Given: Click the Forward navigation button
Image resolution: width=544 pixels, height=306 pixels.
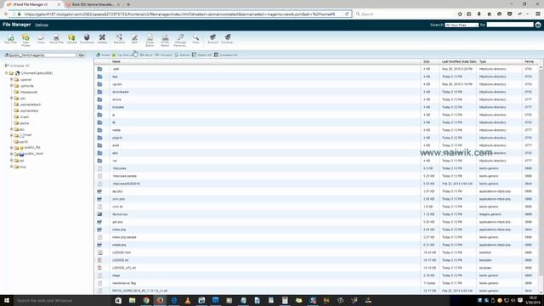Looking at the screenshot, I should 163,54.
